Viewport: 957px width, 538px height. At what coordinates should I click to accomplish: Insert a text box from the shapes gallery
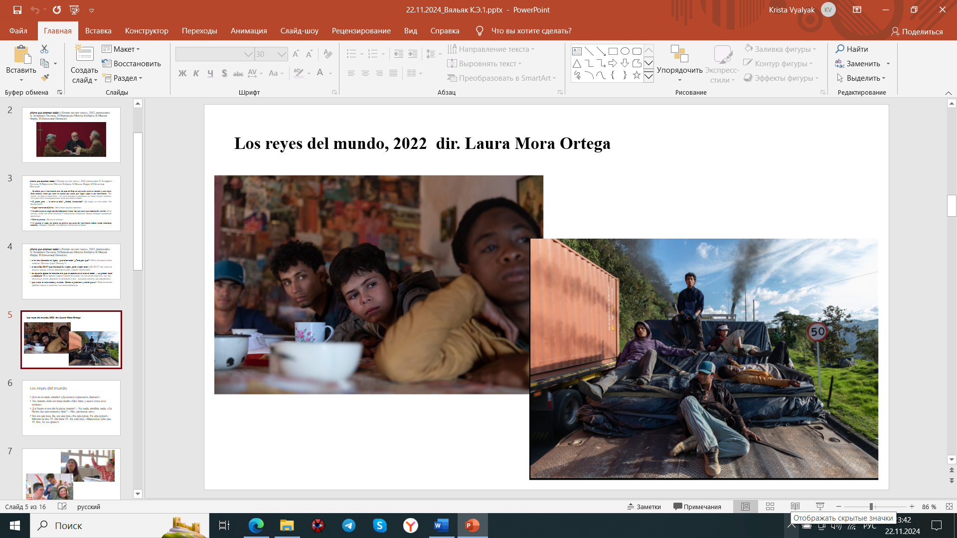tap(577, 51)
